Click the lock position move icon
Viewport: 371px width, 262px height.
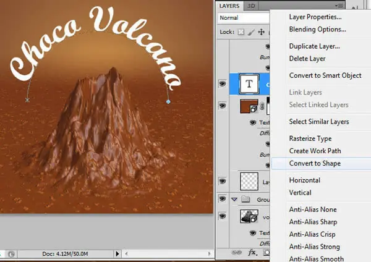(261, 32)
